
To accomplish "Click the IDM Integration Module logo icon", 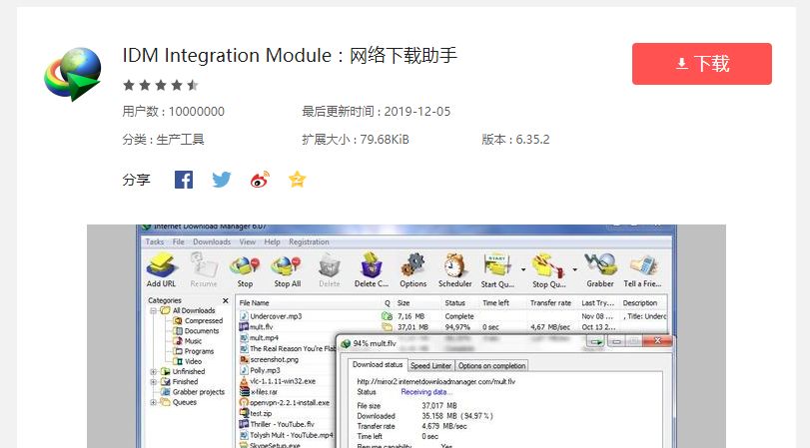I will tap(72, 74).
